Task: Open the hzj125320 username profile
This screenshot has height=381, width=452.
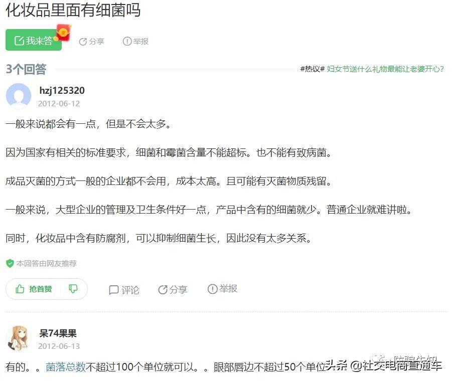Action: point(62,90)
